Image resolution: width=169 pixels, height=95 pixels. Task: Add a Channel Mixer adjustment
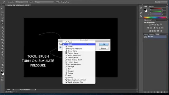159,28
